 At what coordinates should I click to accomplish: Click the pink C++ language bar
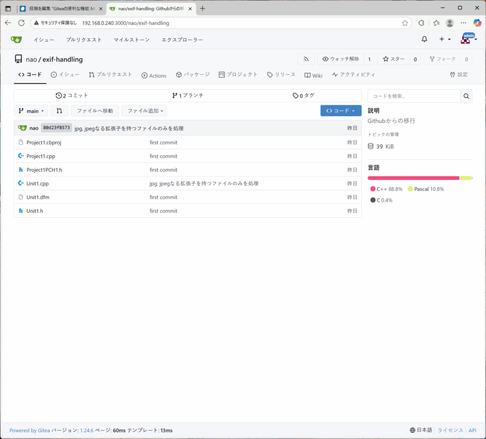pyautogui.click(x=413, y=178)
